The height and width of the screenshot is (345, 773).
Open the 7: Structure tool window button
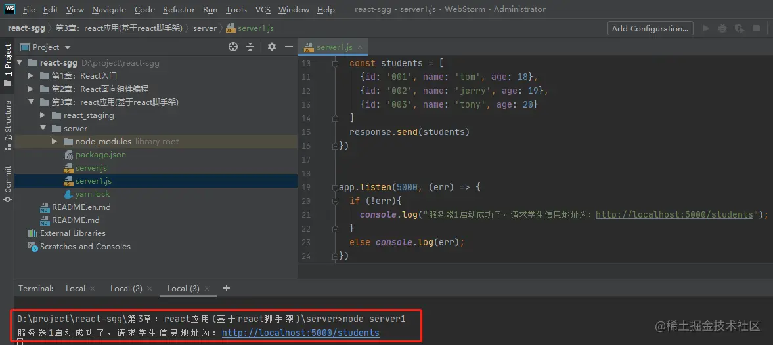7,125
